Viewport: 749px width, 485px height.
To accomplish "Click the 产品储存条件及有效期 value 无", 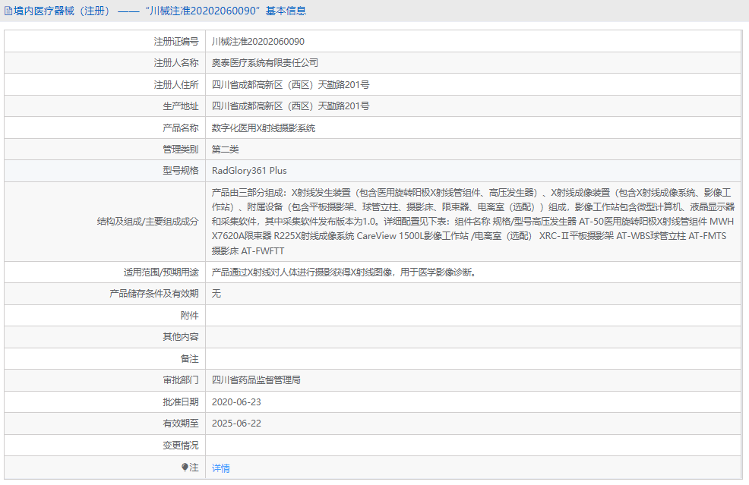I will [x=215, y=293].
